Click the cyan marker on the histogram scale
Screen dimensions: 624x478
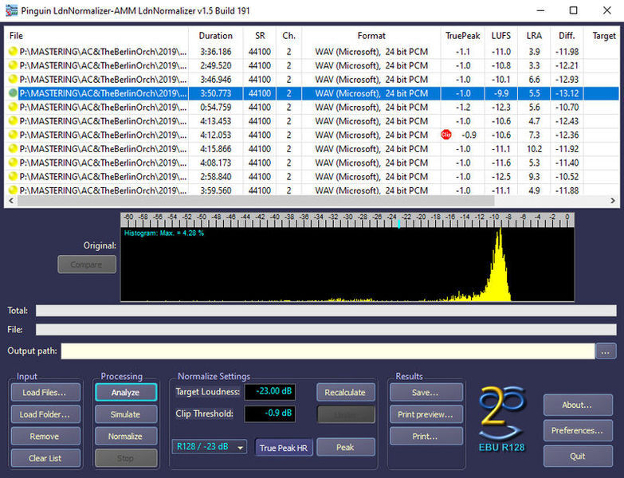(x=398, y=224)
